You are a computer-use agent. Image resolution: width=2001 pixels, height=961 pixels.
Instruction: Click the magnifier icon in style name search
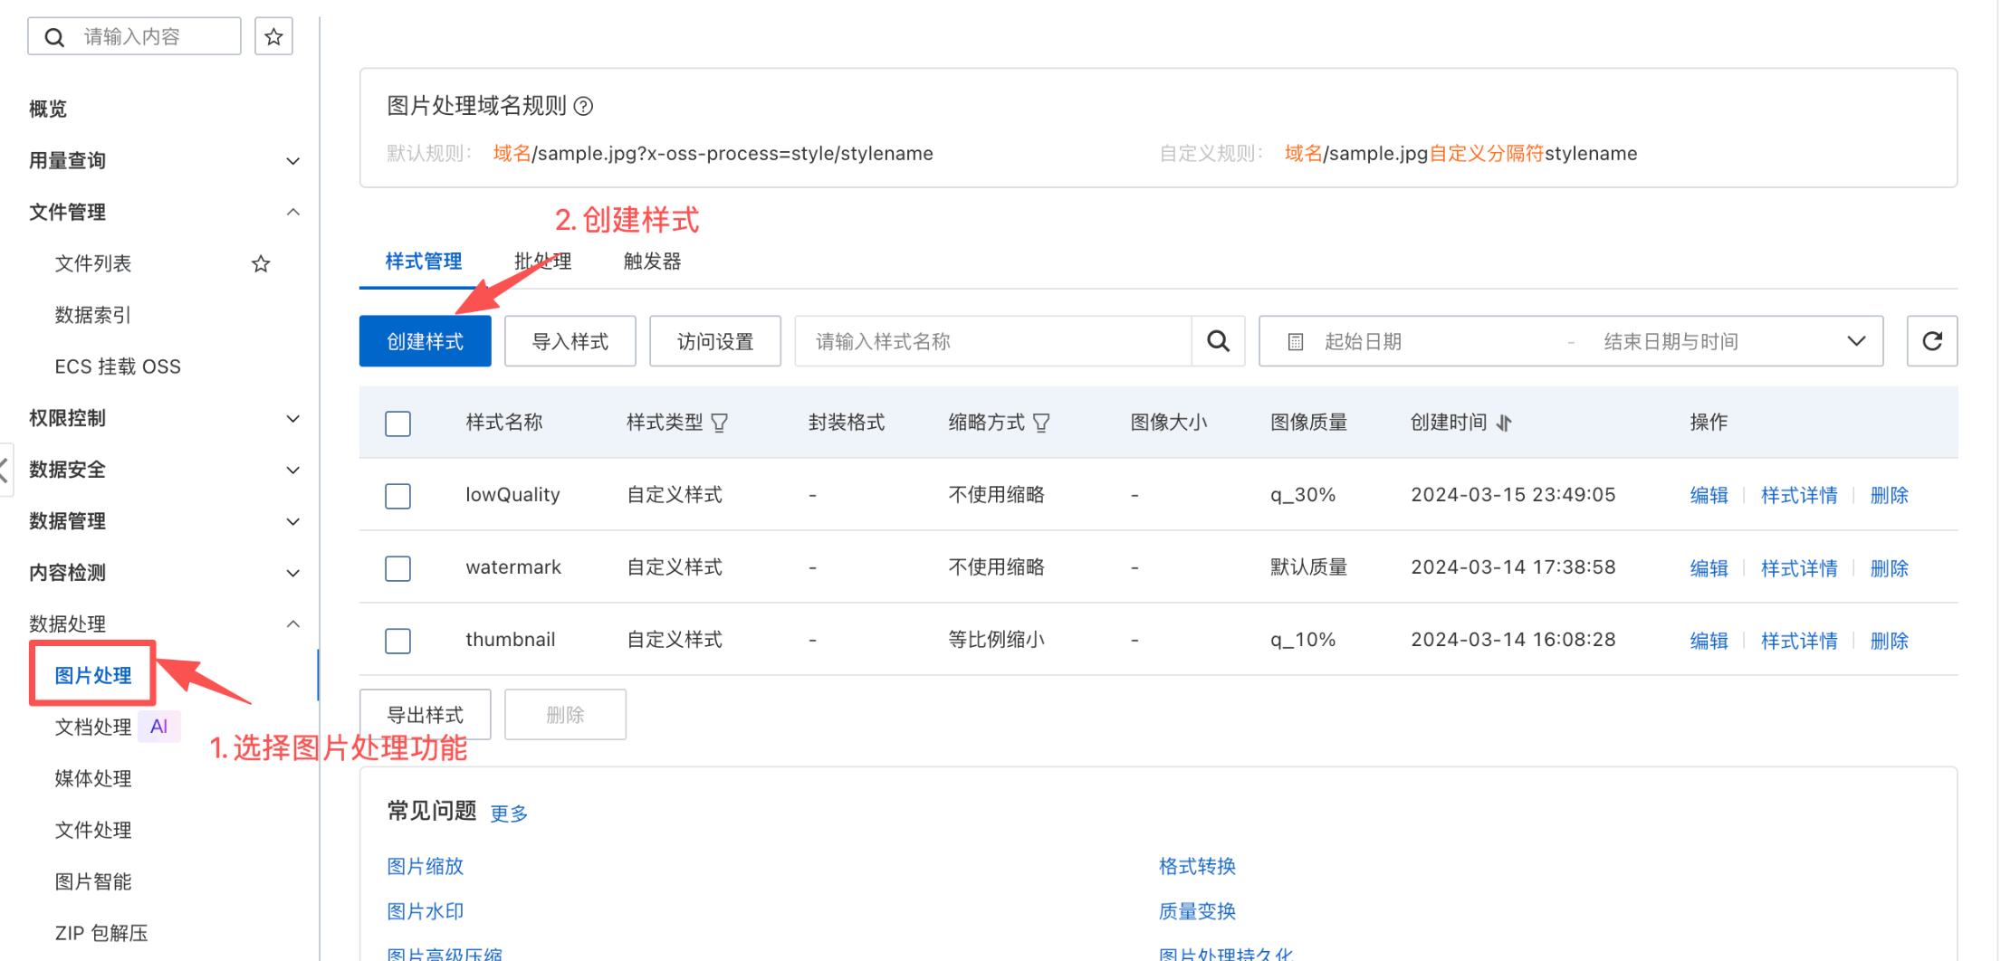(x=1218, y=341)
